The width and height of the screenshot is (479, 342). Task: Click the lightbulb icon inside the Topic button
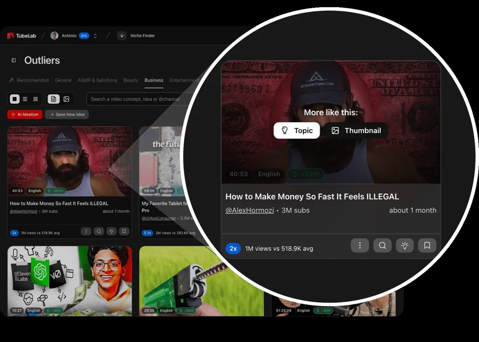coord(285,131)
